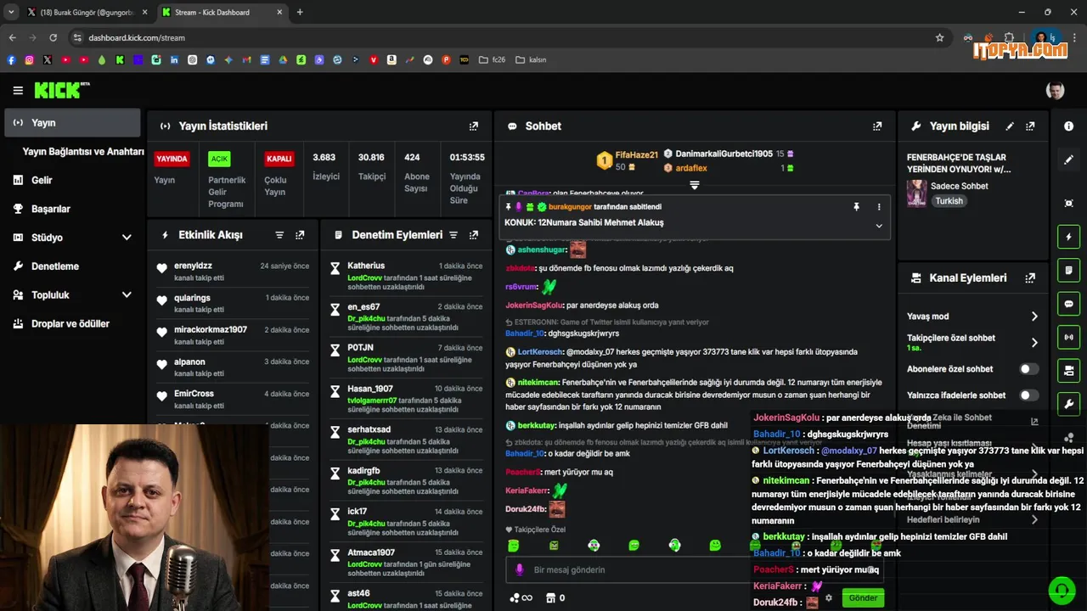
Task: Enable Yalnızca ifadelerle sohbet toggle
Action: [1028, 395]
